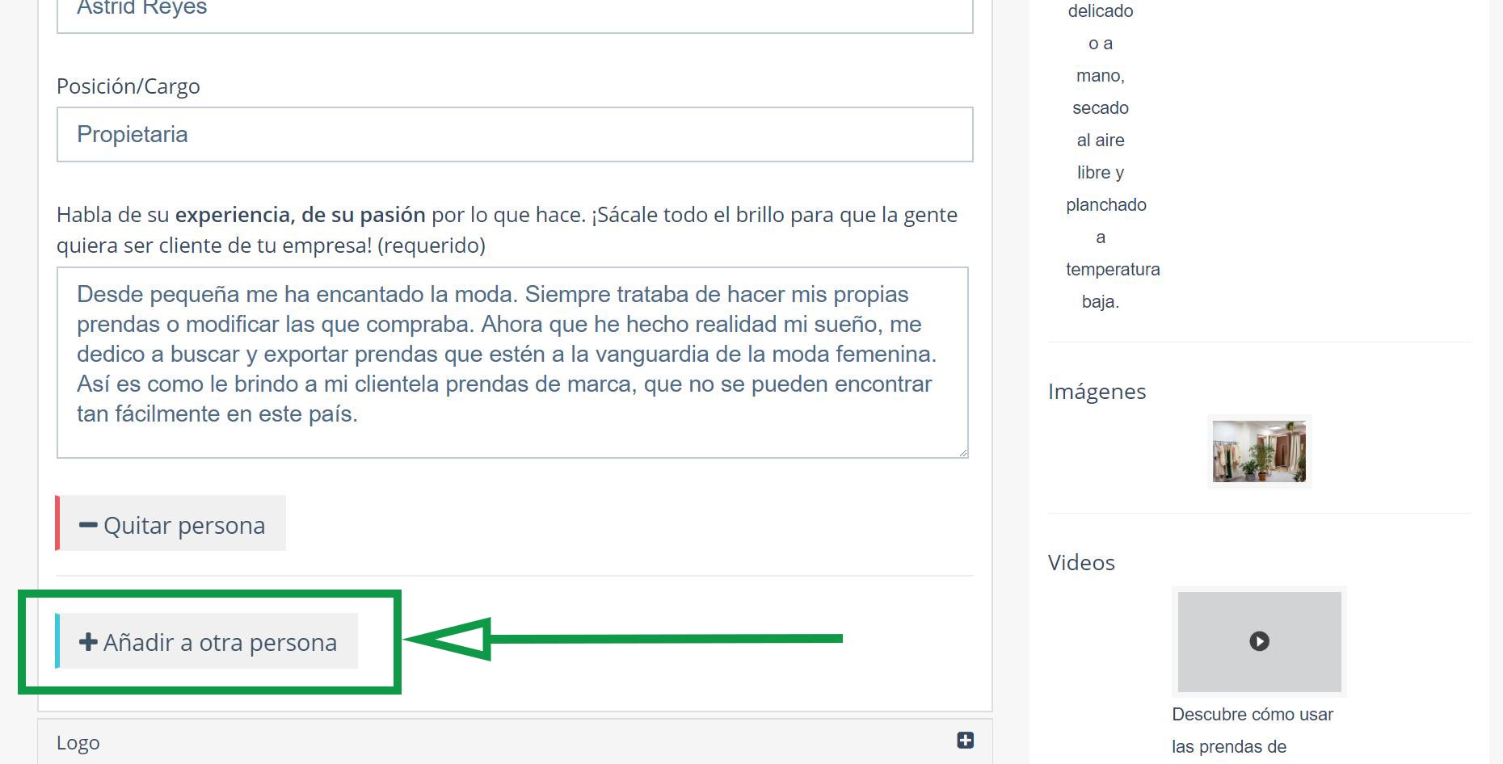The image size is (1503, 764).
Task: Open the Logo section header
Action: [515, 742]
